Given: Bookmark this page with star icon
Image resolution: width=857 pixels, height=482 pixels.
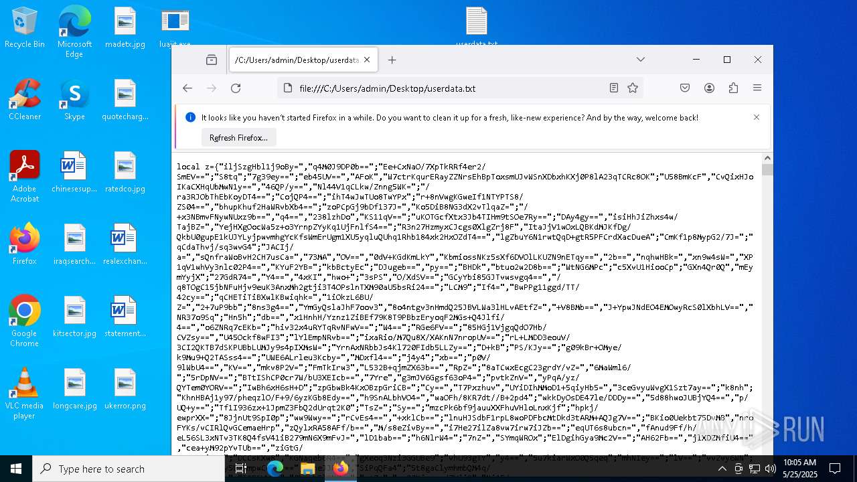Looking at the screenshot, I should click(633, 88).
